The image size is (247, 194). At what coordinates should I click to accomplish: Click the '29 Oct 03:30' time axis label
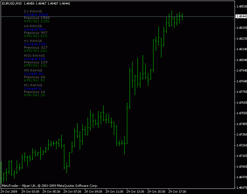pos(30,192)
